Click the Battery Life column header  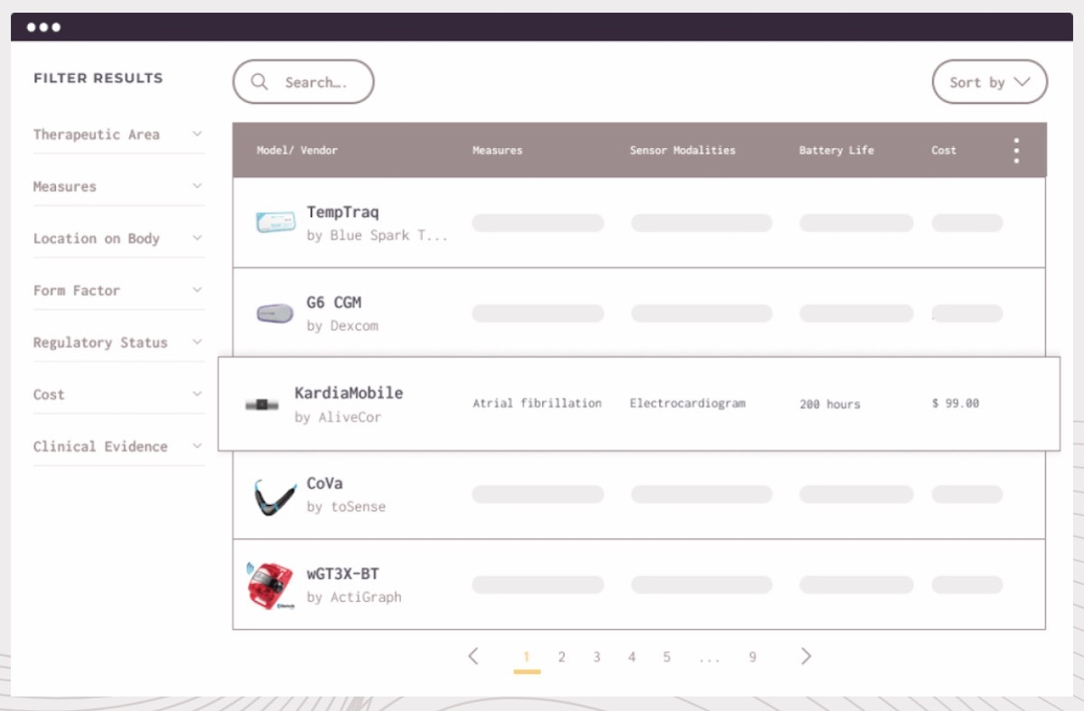(x=836, y=150)
